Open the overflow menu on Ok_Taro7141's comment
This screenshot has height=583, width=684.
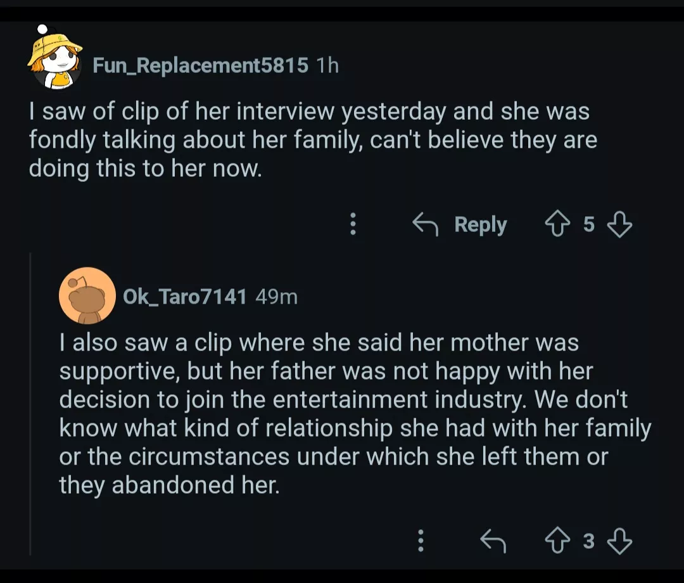click(421, 541)
